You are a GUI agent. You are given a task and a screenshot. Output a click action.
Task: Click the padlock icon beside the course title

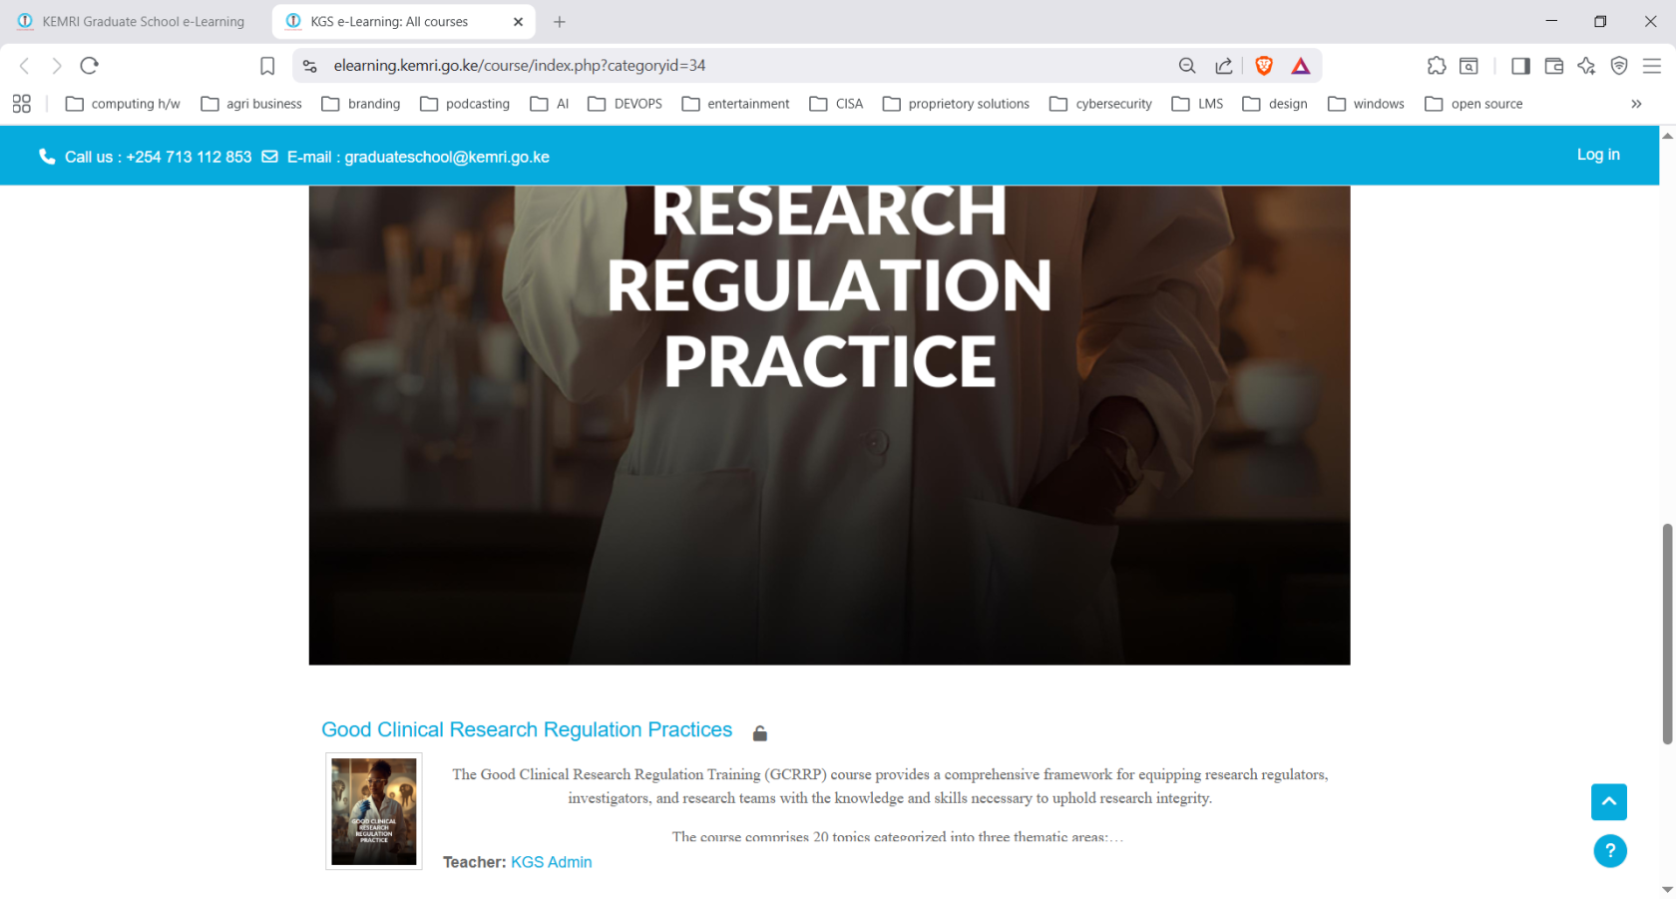tap(759, 731)
